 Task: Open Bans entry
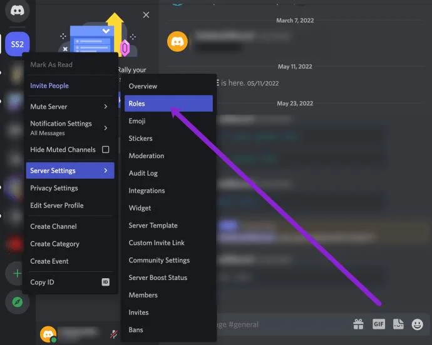click(168, 330)
